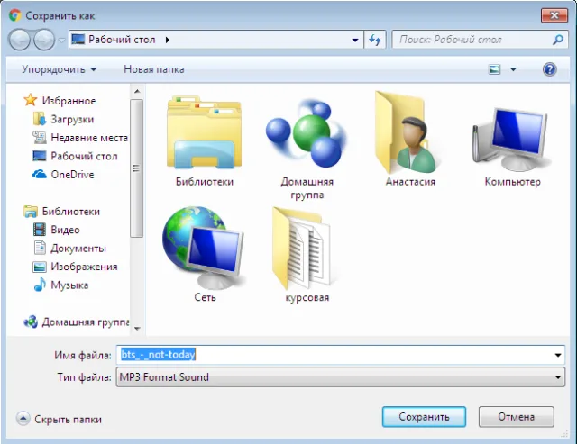This screenshot has width=577, height=444.
Task: Click the sidebar scrollbar thumb
Action: 136,168
